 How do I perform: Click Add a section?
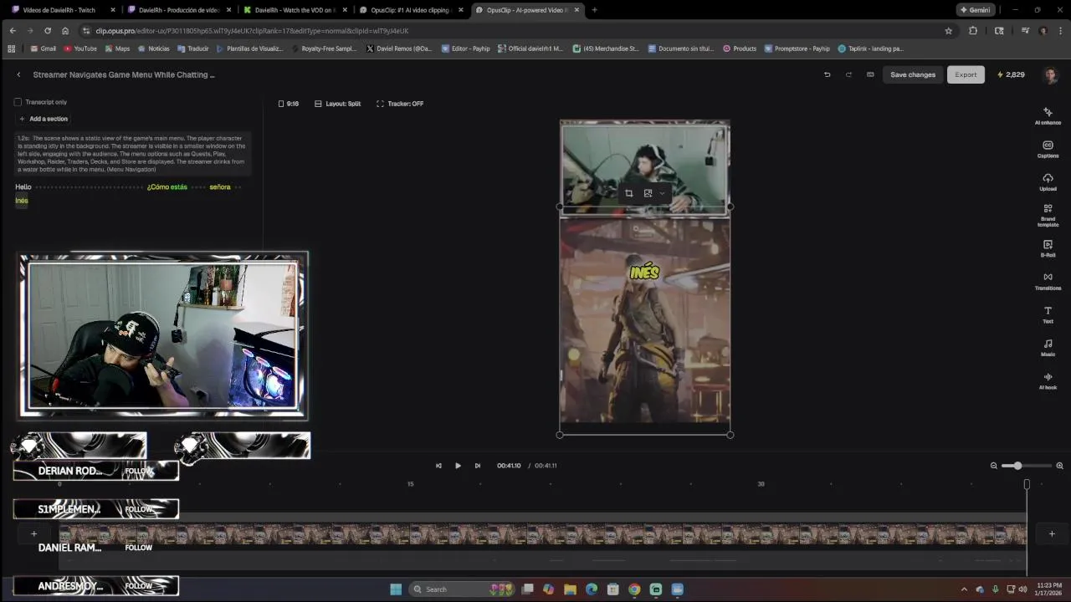click(x=44, y=119)
